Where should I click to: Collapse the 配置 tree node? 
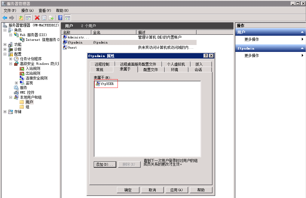pos(5,54)
